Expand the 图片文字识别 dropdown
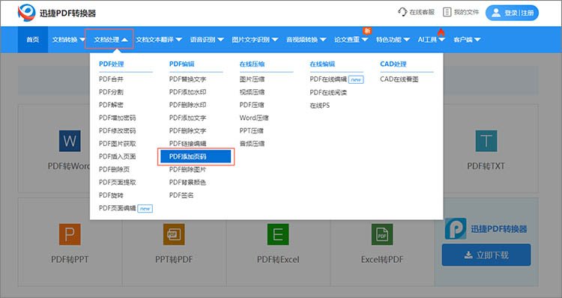This screenshot has height=298, width=562. pyautogui.click(x=255, y=40)
